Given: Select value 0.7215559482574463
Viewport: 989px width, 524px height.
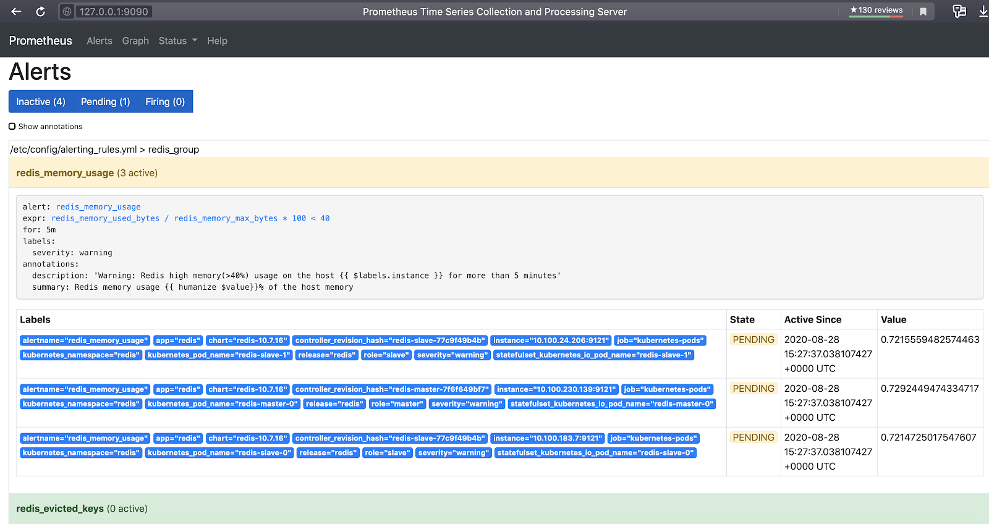Looking at the screenshot, I should click(x=930, y=340).
